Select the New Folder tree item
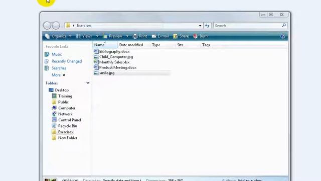Image resolution: width=321 pixels, height=181 pixels. (x=68, y=138)
